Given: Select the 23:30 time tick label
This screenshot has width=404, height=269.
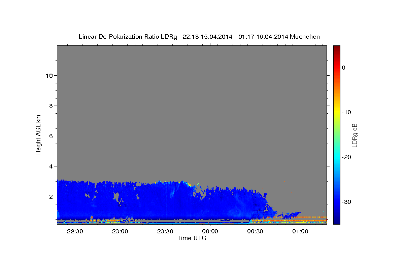Looking at the screenshot, I should coord(165,232).
